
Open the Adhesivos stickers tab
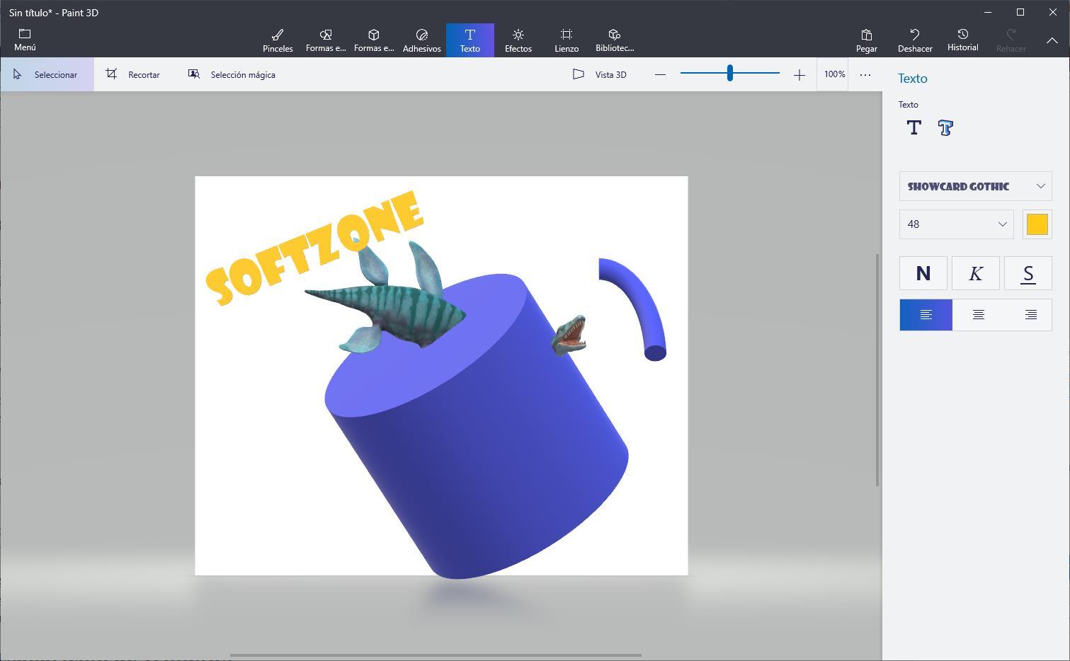[x=422, y=40]
